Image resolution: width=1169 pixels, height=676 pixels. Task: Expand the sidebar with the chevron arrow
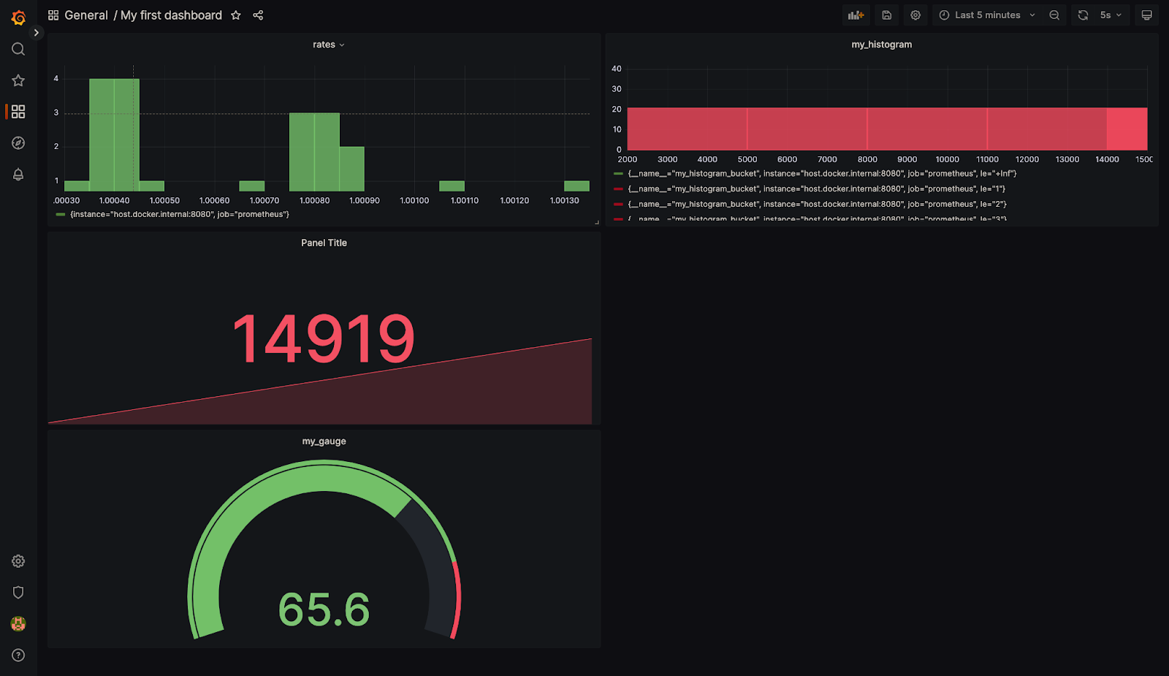36,33
